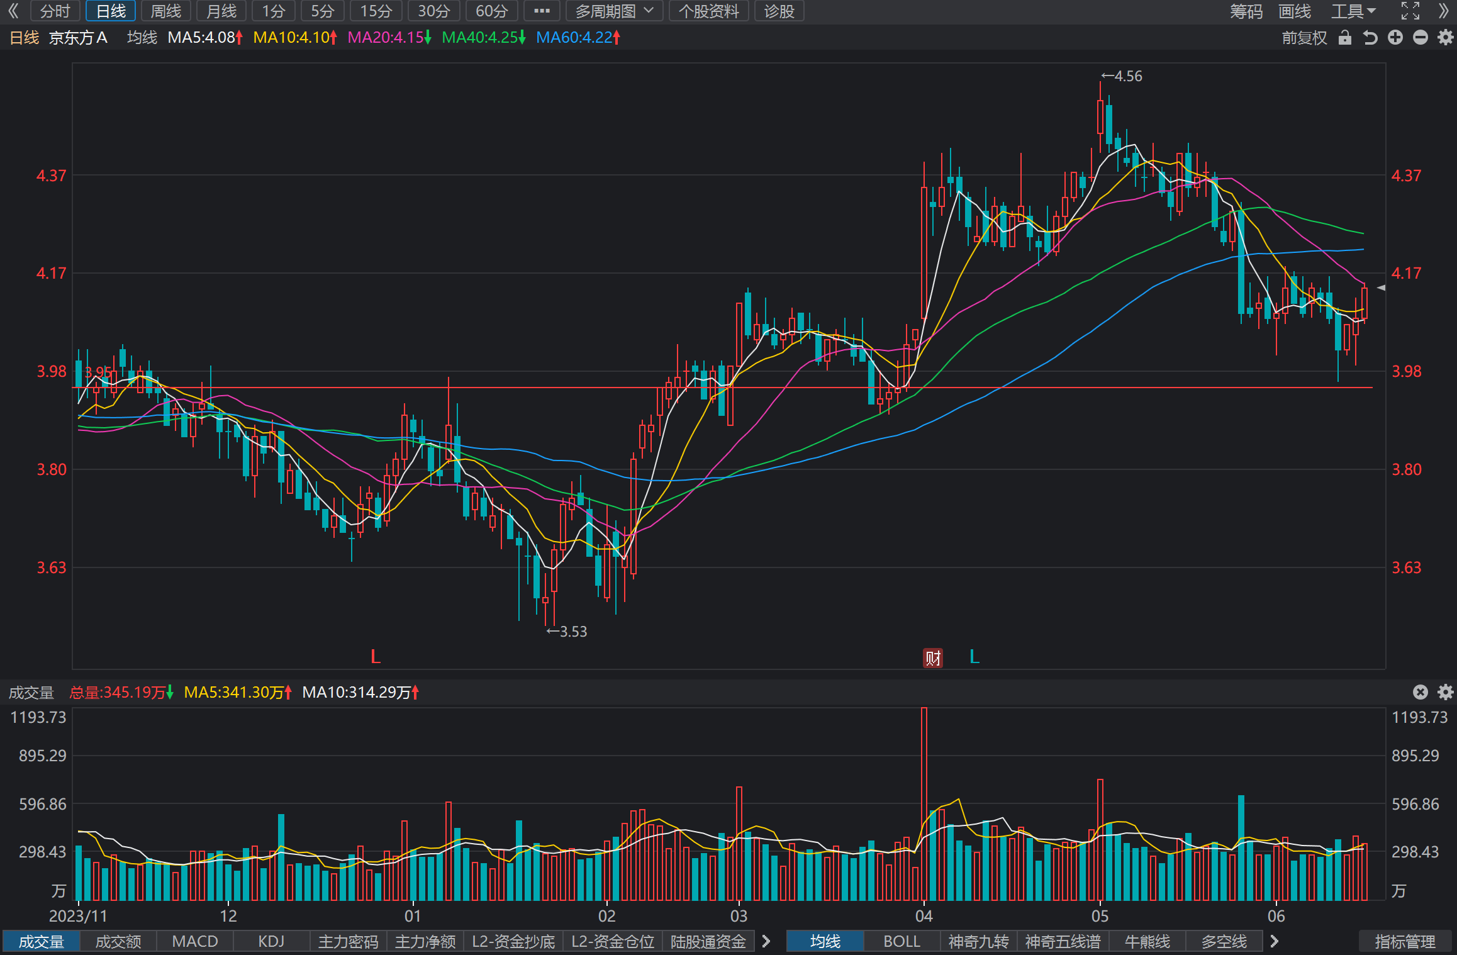1457x955 pixels.
Task: Toggle fullscreen chart view icon
Action: (x=1410, y=11)
